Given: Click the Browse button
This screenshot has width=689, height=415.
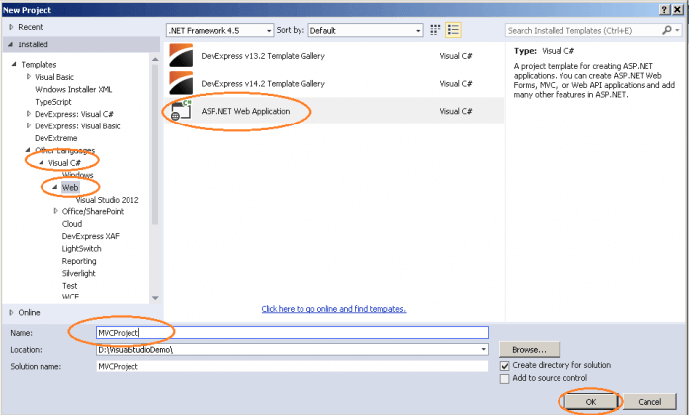Looking at the screenshot, I should [530, 350].
